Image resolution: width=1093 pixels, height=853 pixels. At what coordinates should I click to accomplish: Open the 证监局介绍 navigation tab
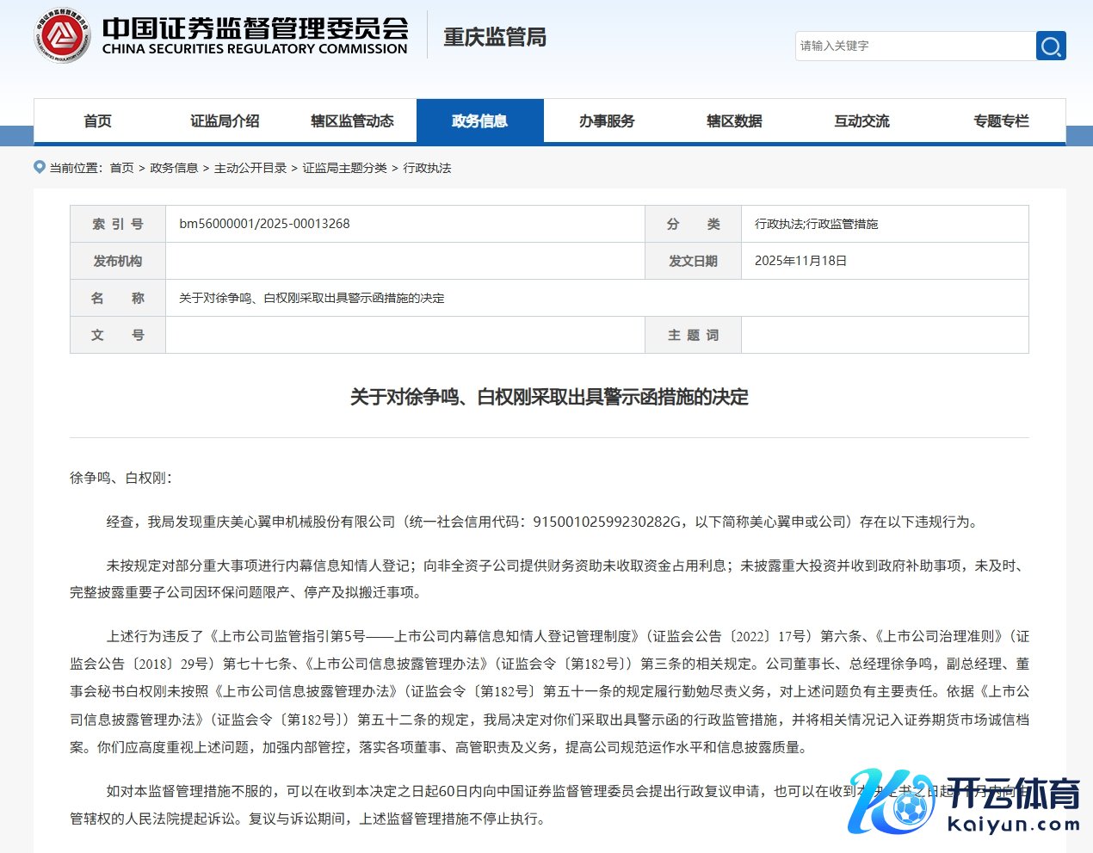coord(225,121)
